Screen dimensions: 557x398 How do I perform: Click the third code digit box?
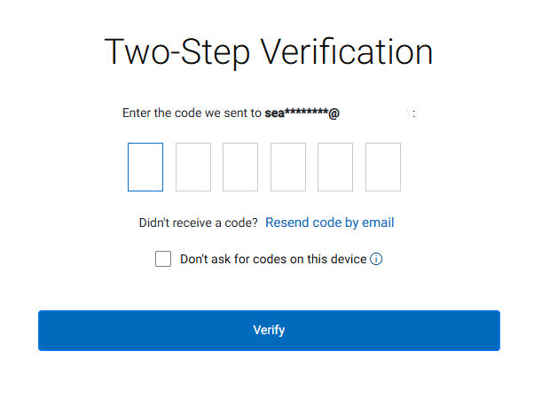(240, 167)
